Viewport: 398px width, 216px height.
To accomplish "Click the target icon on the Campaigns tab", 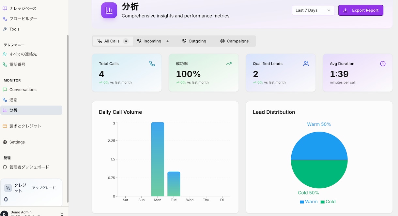I will (x=222, y=41).
